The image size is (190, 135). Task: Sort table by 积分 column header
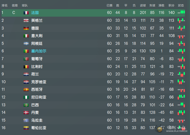point(171,5)
